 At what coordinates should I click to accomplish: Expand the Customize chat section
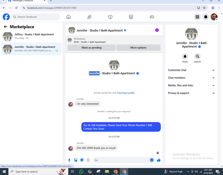click(x=191, y=70)
